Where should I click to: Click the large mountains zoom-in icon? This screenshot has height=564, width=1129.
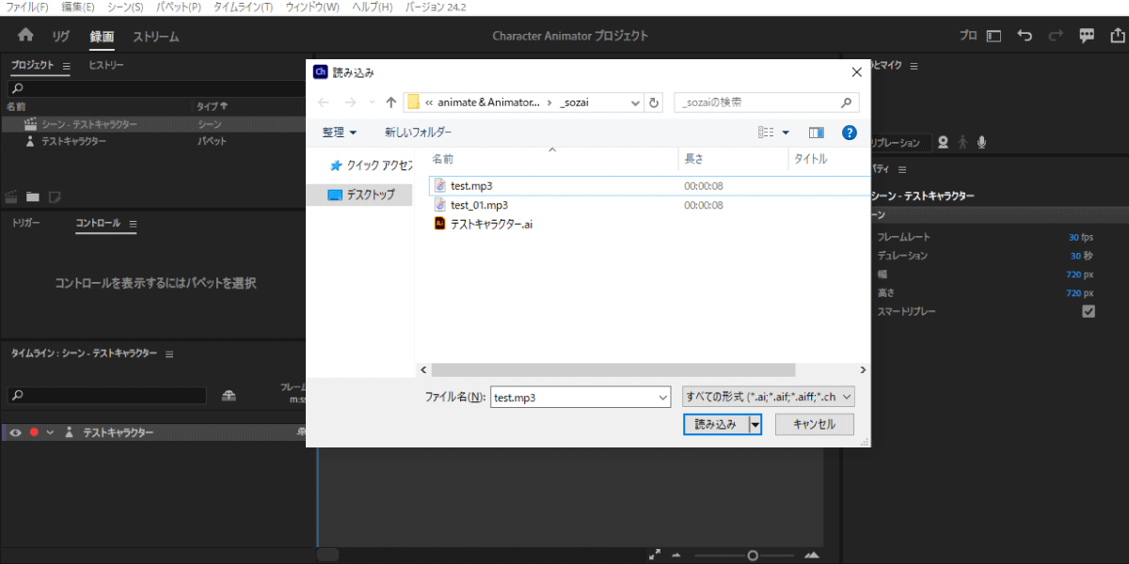point(810,556)
